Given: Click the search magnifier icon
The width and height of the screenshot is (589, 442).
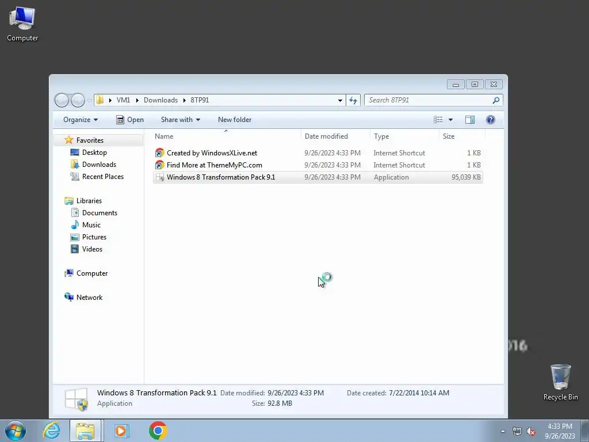Looking at the screenshot, I should 496,100.
